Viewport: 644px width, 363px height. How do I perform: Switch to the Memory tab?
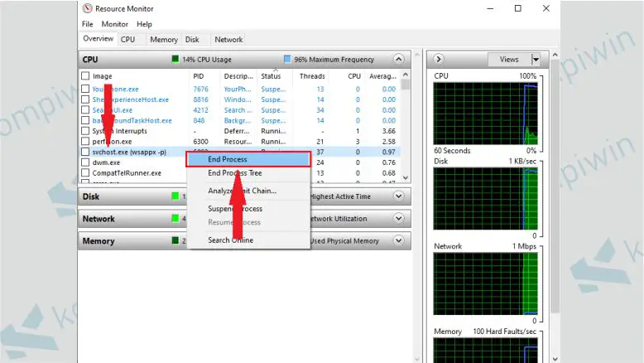coord(163,40)
